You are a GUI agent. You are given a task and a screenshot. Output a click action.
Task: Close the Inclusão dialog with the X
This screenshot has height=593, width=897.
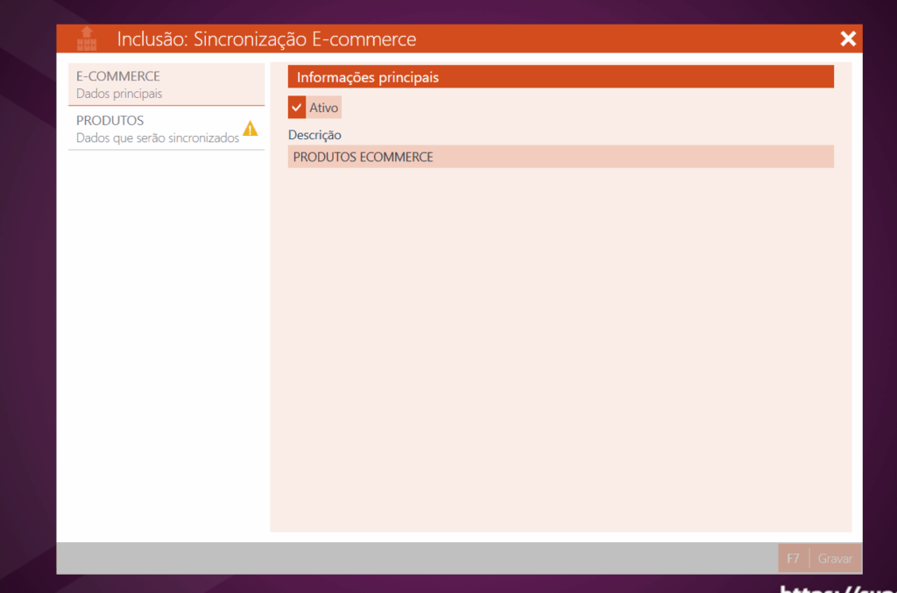(x=847, y=39)
